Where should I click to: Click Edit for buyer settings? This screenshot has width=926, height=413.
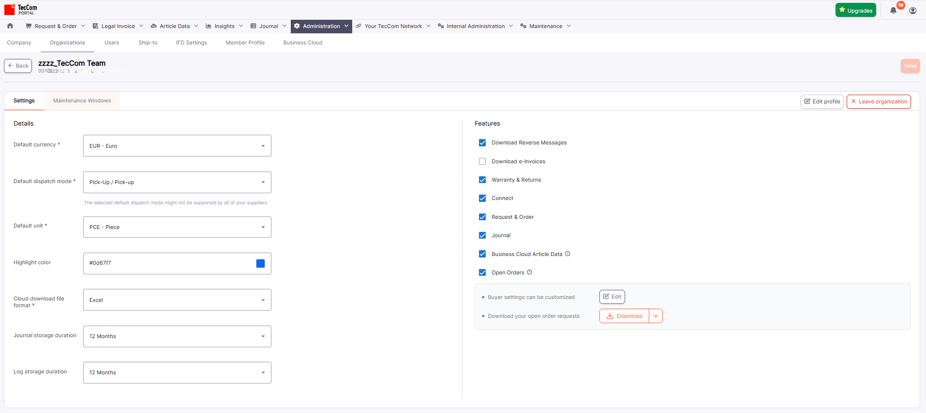(612, 297)
